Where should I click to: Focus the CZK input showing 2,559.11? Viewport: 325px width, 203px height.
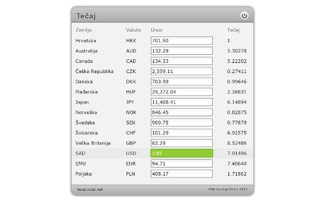click(x=182, y=71)
